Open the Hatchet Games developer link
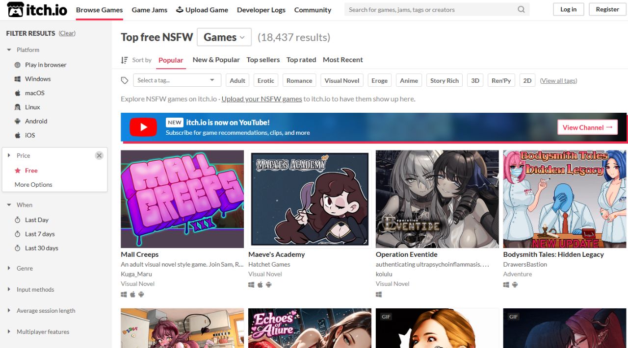The image size is (628, 348). tap(269, 264)
